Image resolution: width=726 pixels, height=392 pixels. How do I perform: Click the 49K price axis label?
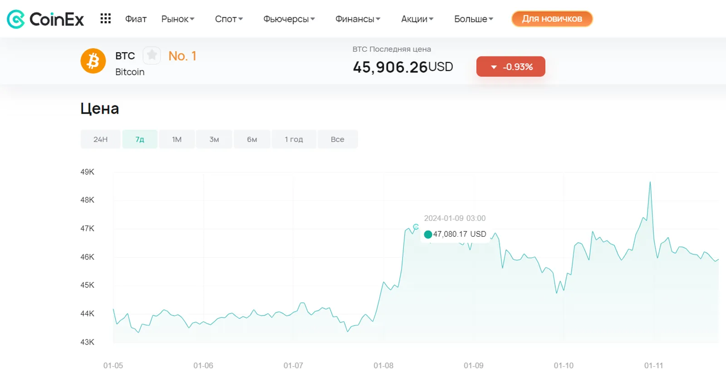coord(88,172)
